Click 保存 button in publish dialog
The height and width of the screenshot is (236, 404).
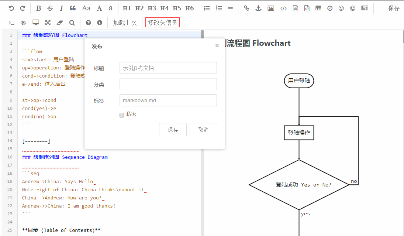pos(173,130)
